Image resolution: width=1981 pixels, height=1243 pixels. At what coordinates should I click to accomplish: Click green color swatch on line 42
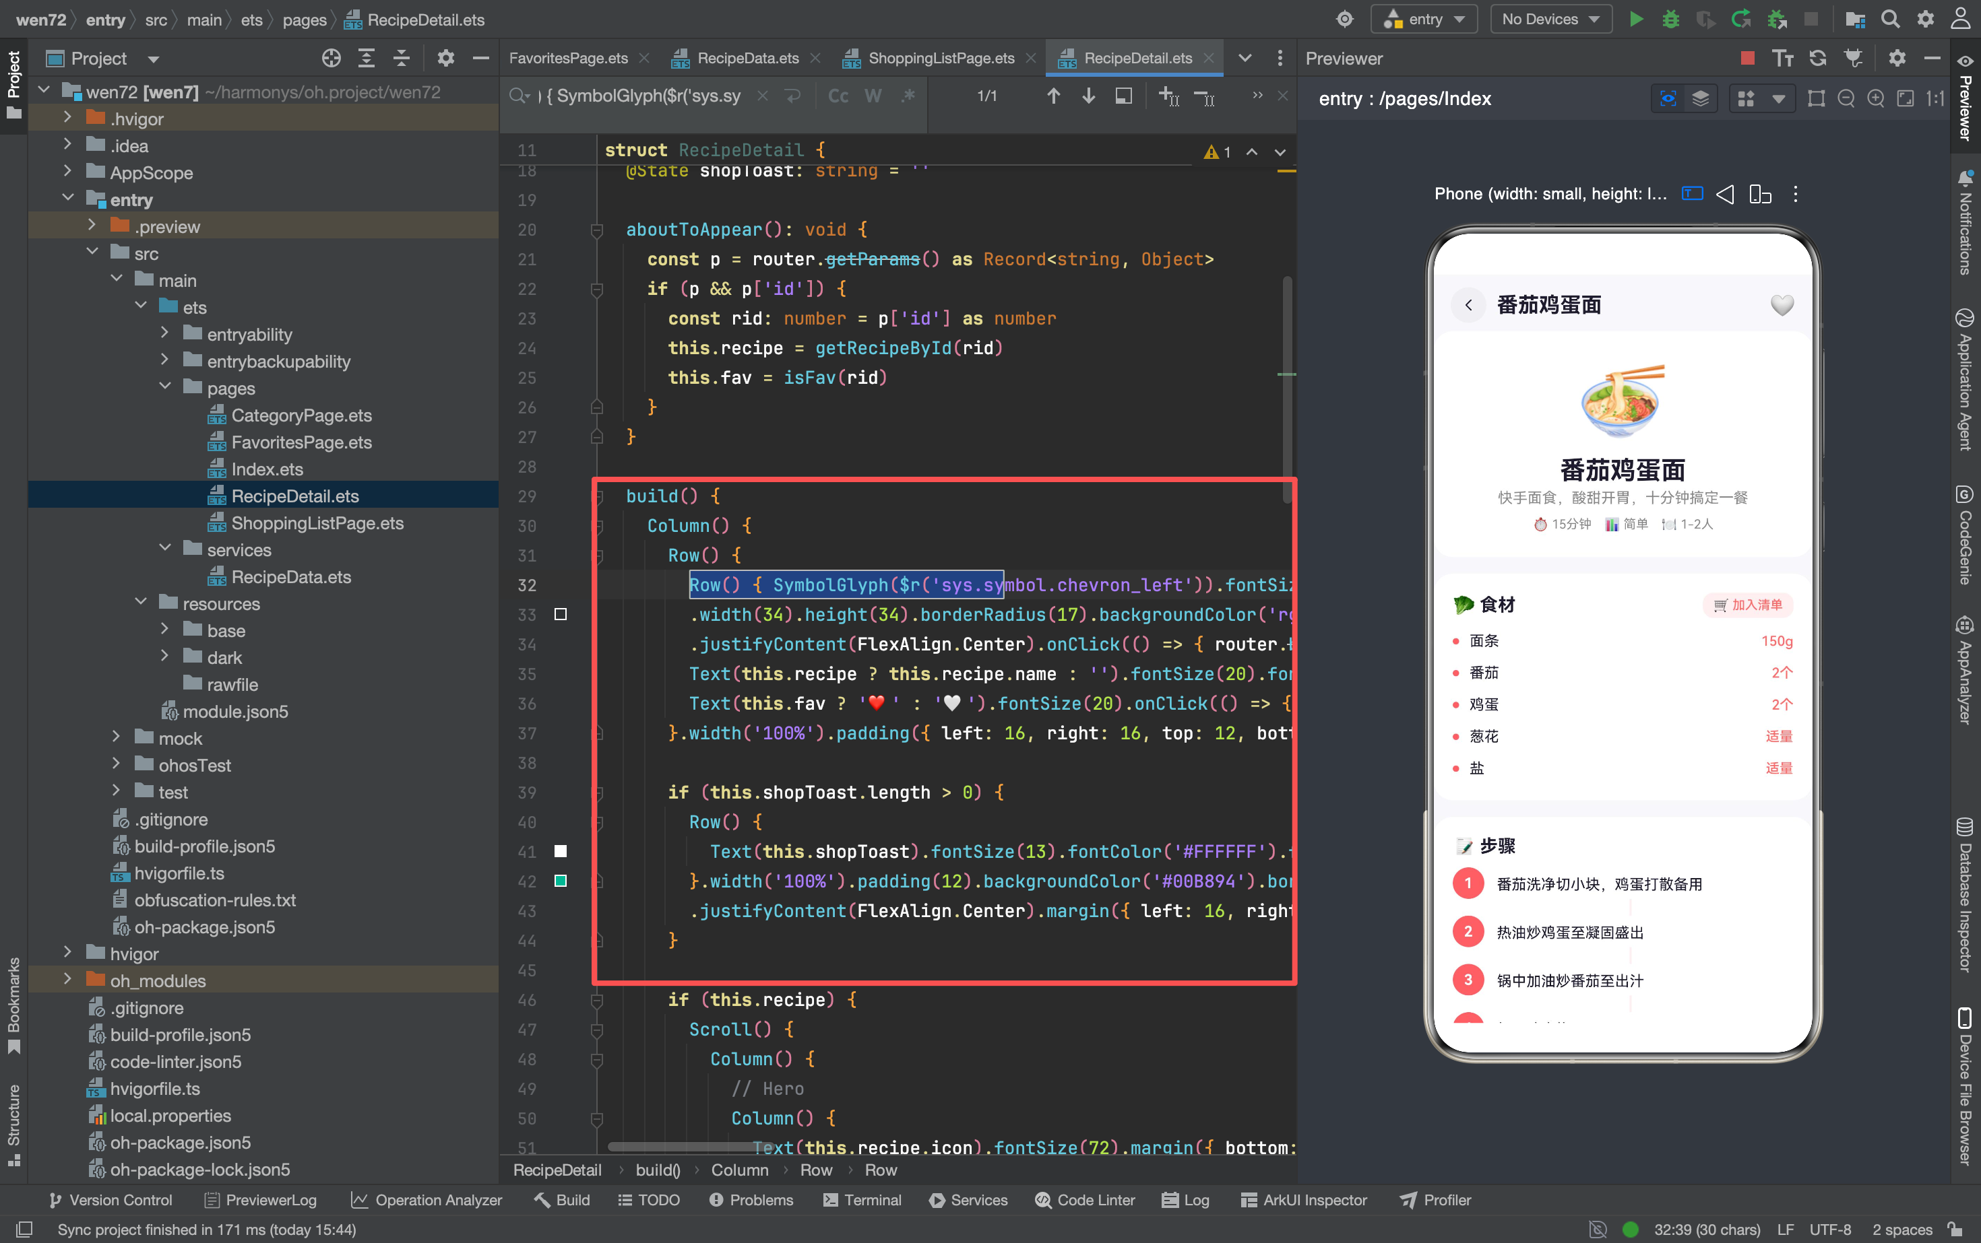[x=560, y=881]
